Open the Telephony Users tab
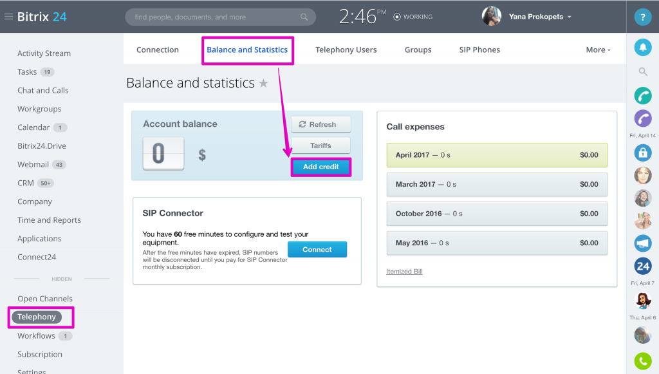 click(x=346, y=50)
